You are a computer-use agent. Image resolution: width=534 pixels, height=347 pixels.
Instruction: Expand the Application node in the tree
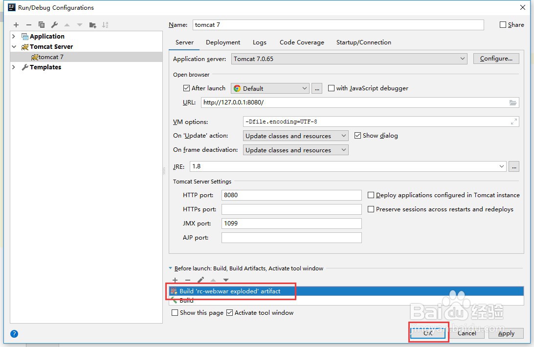coord(14,36)
